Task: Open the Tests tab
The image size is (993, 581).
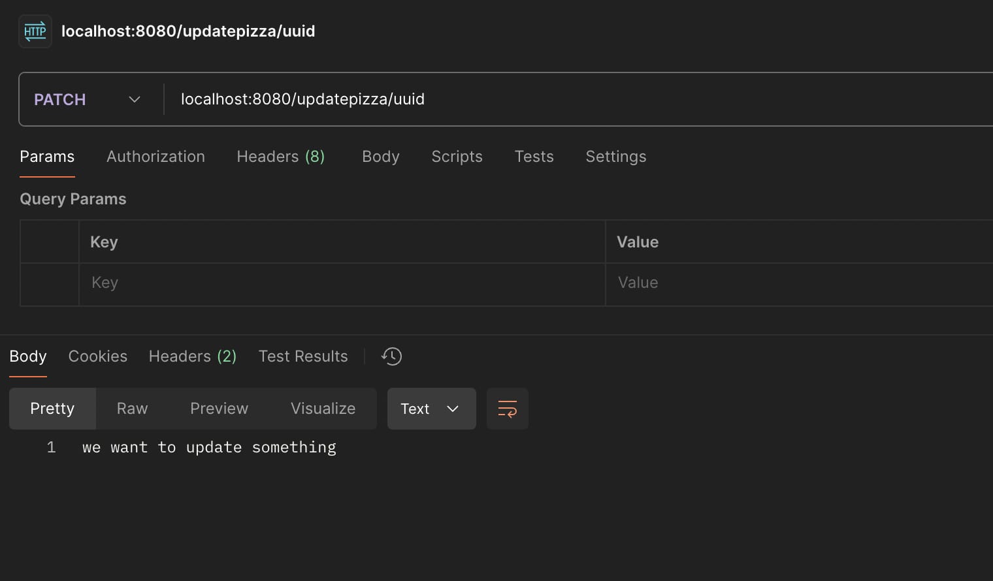Action: 534,157
